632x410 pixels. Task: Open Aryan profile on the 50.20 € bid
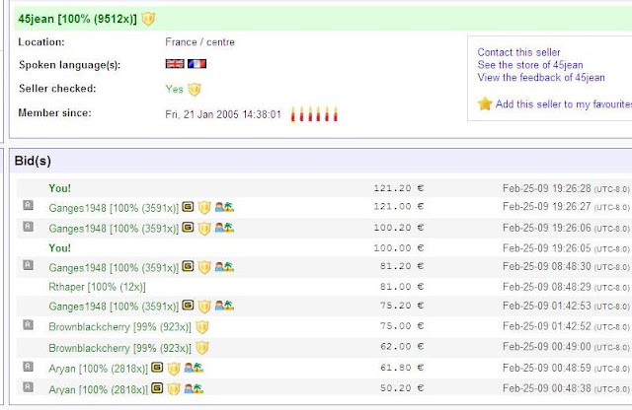98,389
